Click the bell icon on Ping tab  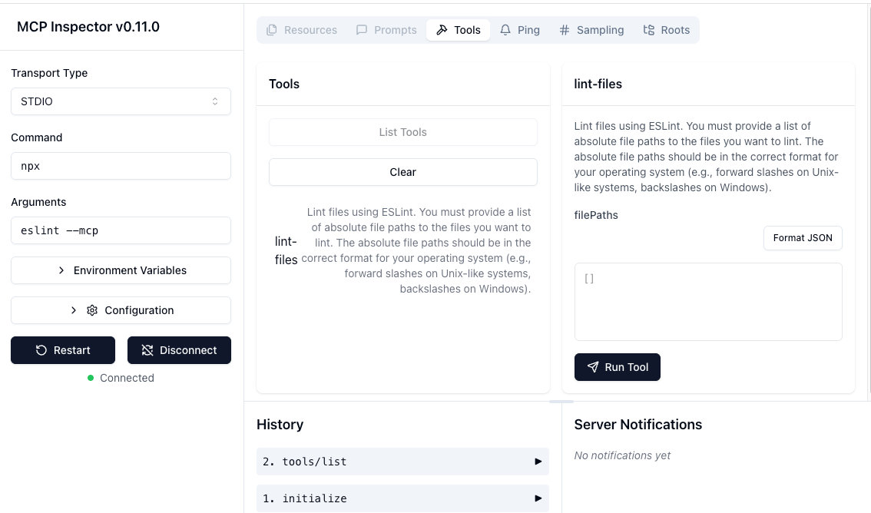pyautogui.click(x=505, y=30)
